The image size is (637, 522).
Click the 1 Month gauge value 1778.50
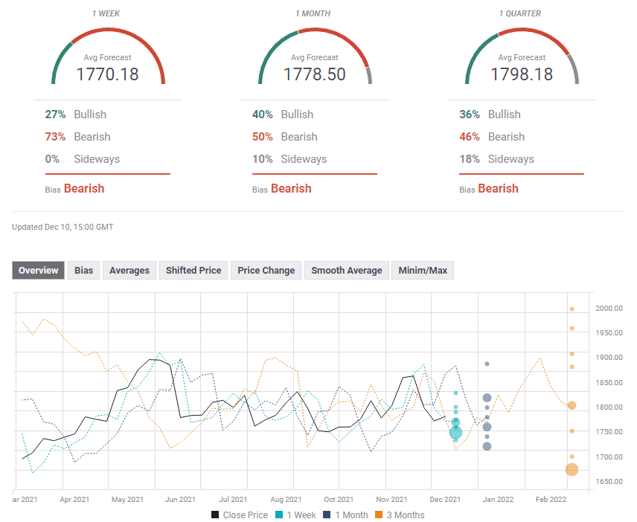[315, 74]
